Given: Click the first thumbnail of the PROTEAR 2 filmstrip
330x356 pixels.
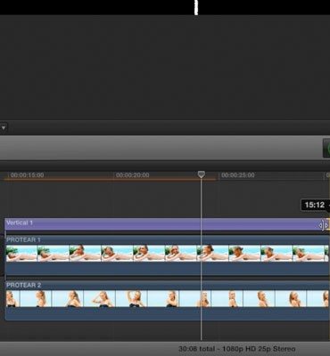Looking at the screenshot, I should (x=12, y=298).
